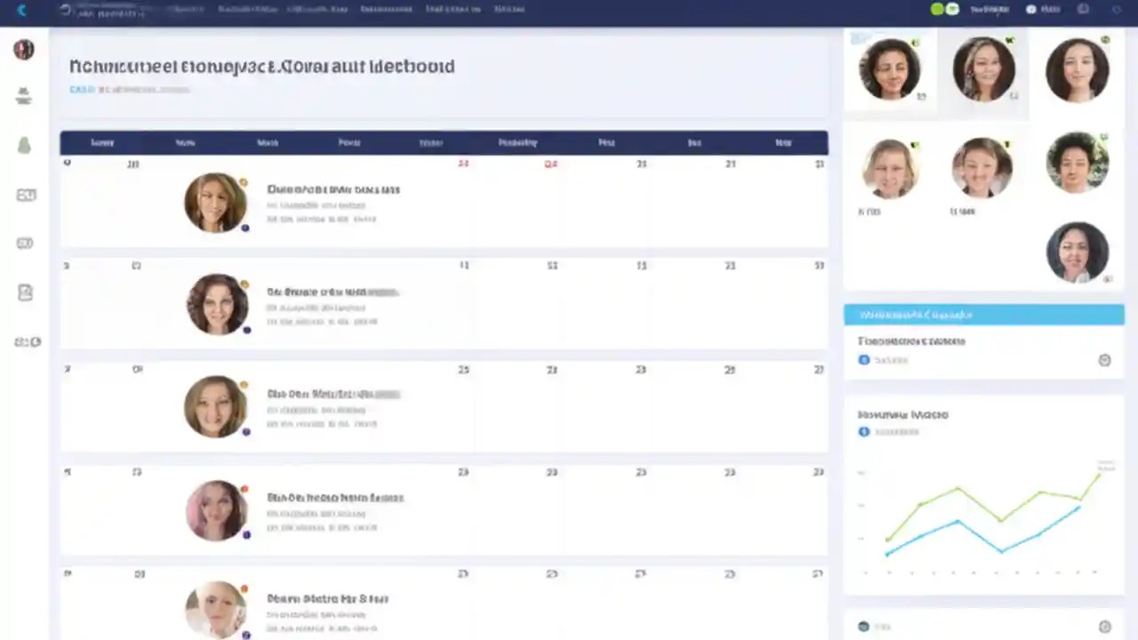Screen dimensions: 1138x640
Task: Click the settings icon at the sidebar bottom
Action: (x=24, y=341)
